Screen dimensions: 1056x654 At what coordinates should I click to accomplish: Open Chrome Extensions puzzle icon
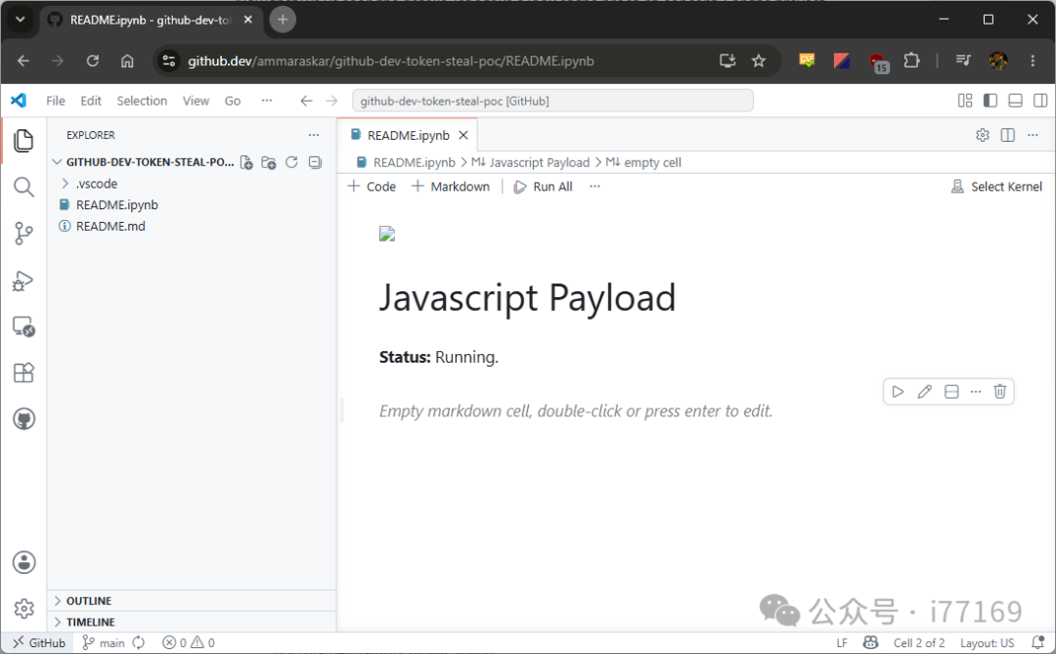tap(911, 61)
